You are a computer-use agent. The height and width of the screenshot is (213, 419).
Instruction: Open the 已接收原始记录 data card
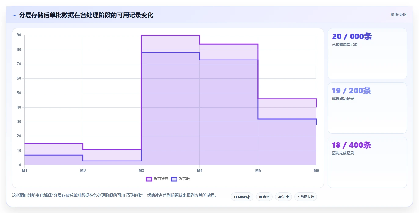pyautogui.click(x=367, y=54)
